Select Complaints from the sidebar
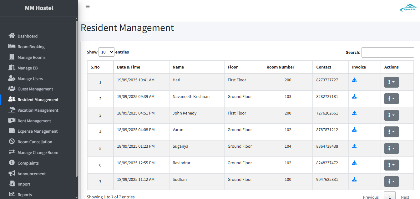Image resolution: width=420 pixels, height=199 pixels. [x=28, y=163]
